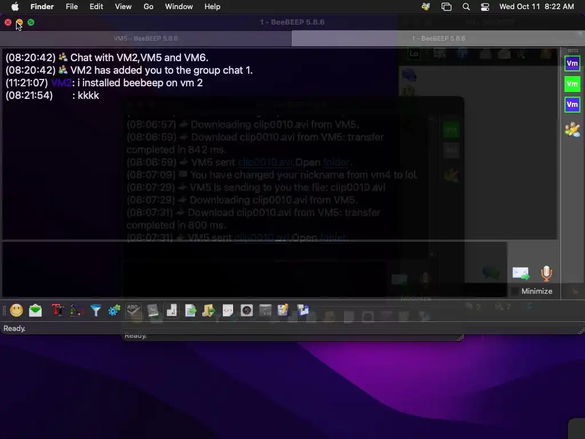This screenshot has height=439, width=585.
Task: Click VM2 sender name in chat
Action: click(x=61, y=83)
